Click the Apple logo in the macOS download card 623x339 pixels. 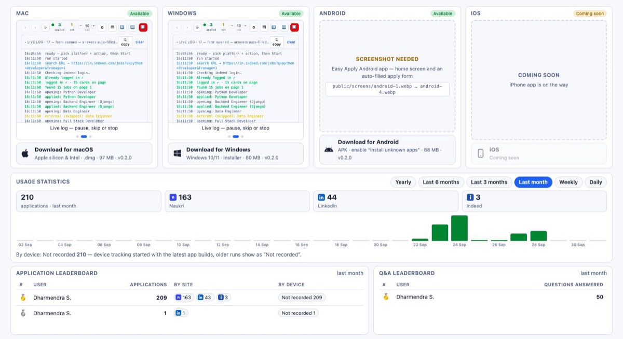click(25, 153)
